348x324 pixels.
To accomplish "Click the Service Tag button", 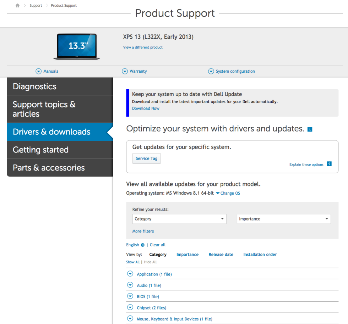I will coord(146,158).
